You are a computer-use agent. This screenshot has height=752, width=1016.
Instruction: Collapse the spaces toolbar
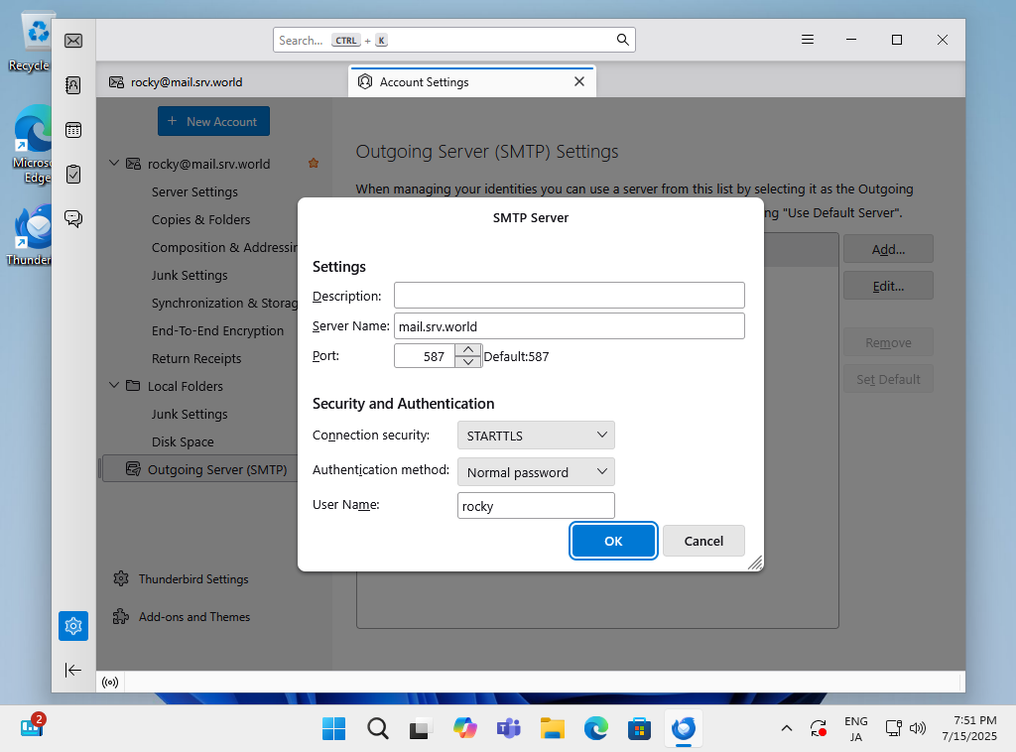[x=72, y=670]
